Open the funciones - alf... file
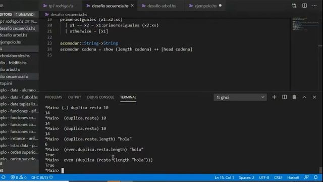Image resolution: width=323 pixels, height=182 pixels. click(x=19, y=111)
